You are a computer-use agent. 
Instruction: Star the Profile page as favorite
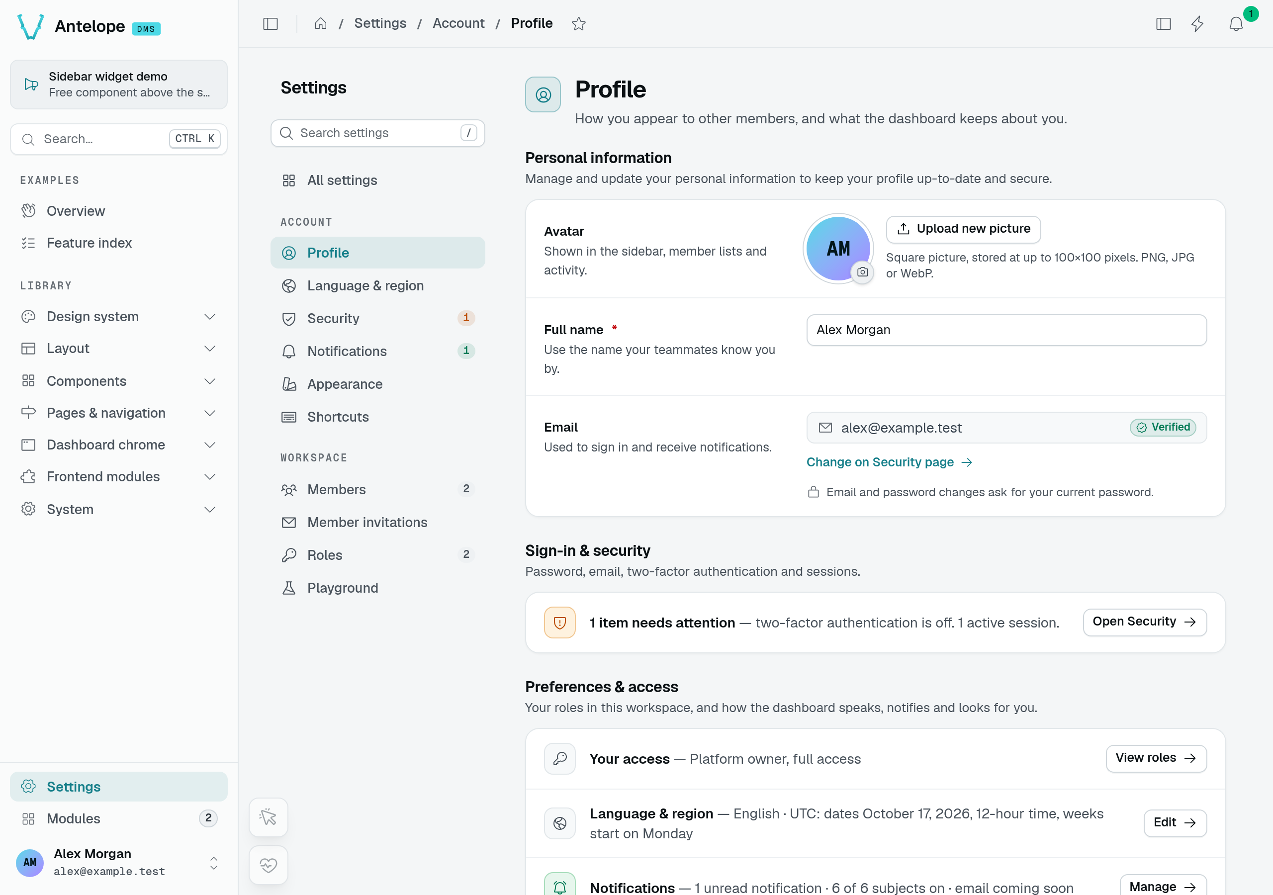coord(578,23)
